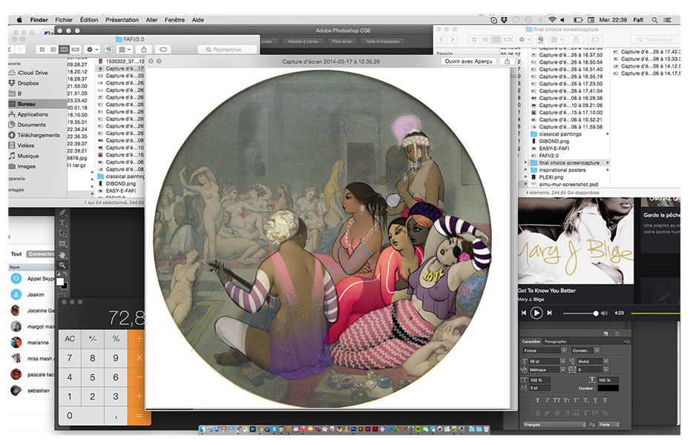Open the (Auto) leading dropdown
Screen dimensions: 690x445
[606, 361]
